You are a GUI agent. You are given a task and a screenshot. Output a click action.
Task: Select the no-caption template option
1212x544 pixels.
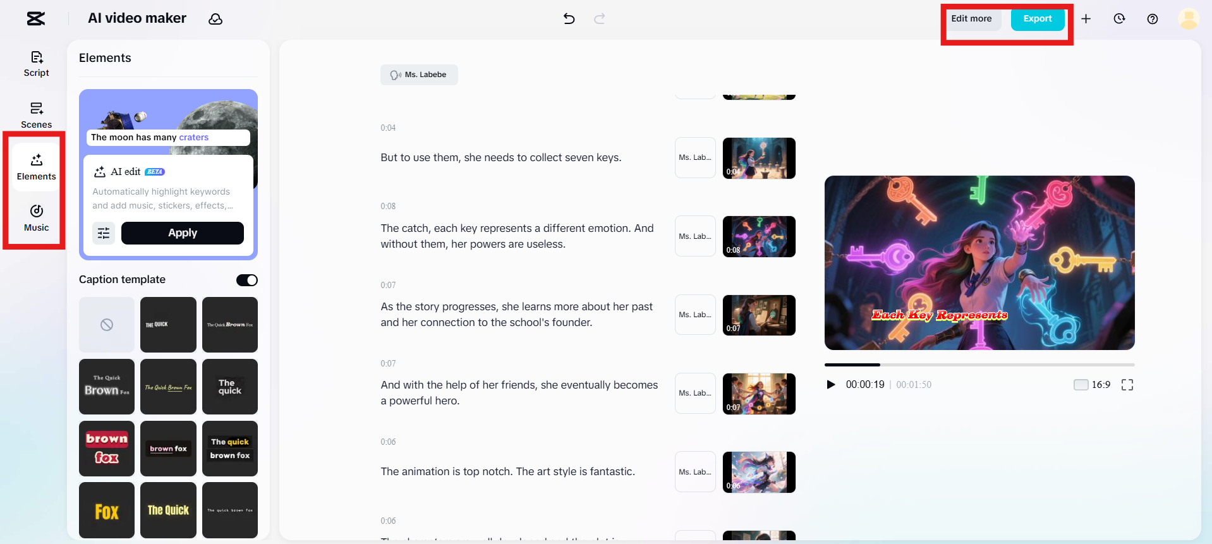pyautogui.click(x=107, y=325)
